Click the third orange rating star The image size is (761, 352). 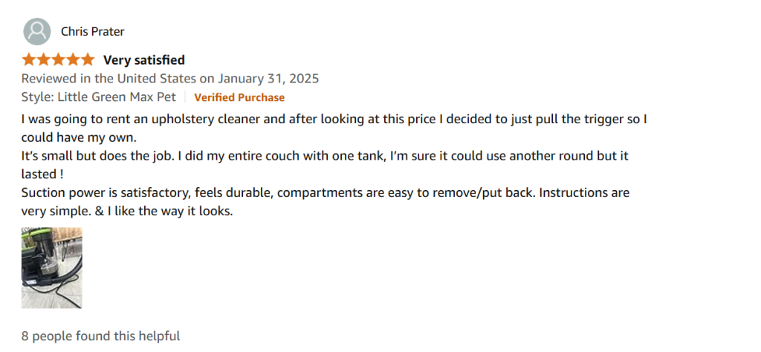(58, 60)
